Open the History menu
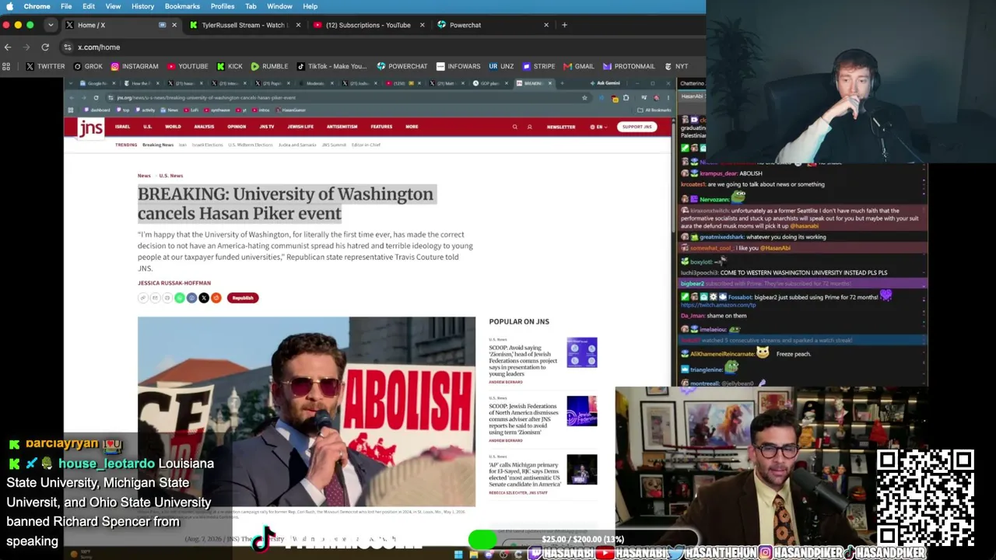Viewport: 996px width, 560px height. (142, 6)
